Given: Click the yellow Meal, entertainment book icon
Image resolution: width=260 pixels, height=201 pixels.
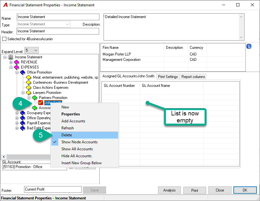Looking at the screenshot, I should (x=29, y=77).
